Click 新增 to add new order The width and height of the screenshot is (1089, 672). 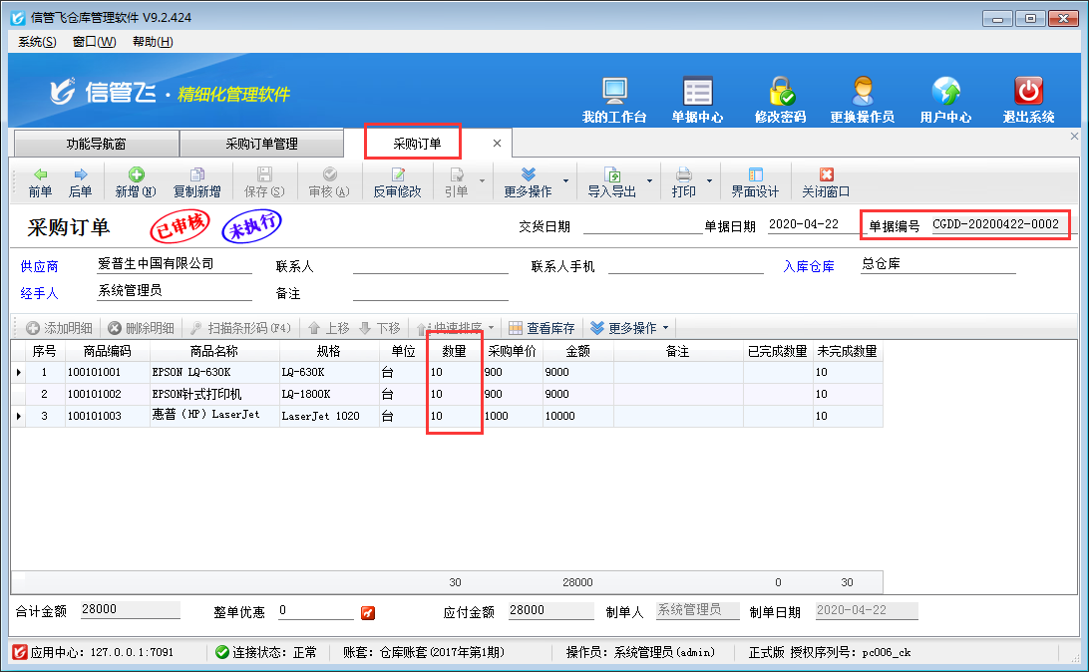[x=135, y=182]
